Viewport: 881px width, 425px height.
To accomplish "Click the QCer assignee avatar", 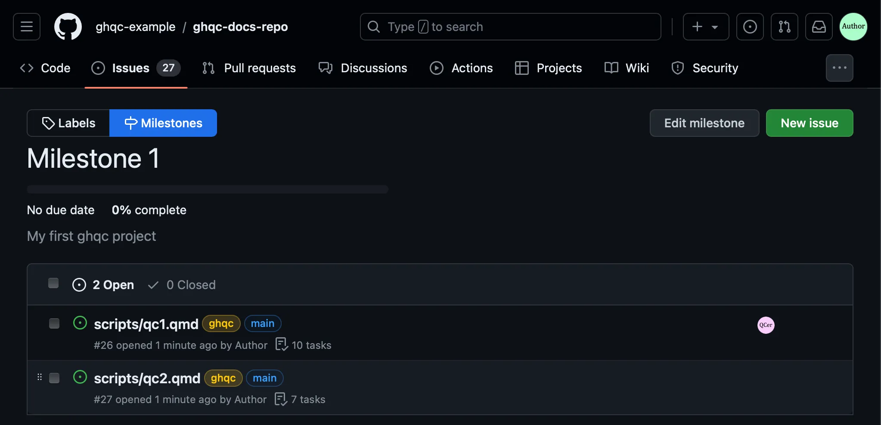I will 766,325.
